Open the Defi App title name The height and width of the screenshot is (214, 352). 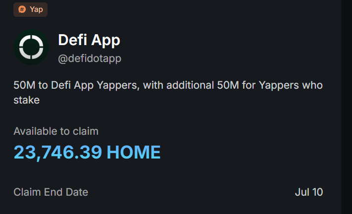click(89, 40)
